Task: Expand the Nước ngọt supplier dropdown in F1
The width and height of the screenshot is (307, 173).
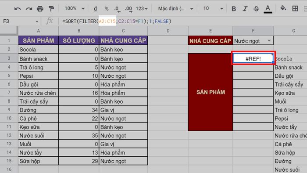Action: coord(269,41)
